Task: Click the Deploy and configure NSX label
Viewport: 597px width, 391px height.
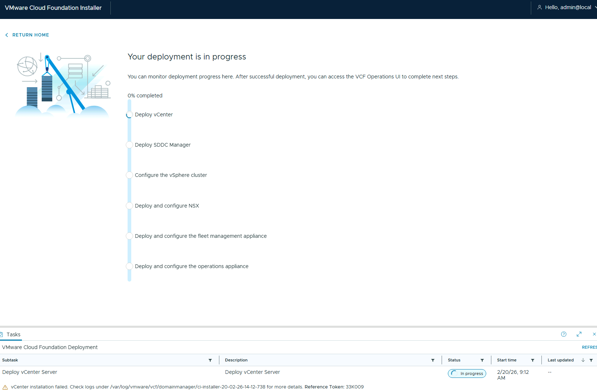Action: pyautogui.click(x=167, y=206)
